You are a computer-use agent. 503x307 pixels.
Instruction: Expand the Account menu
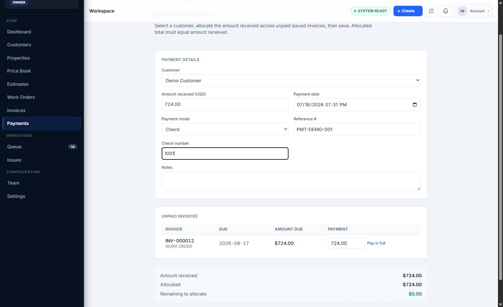click(x=474, y=11)
